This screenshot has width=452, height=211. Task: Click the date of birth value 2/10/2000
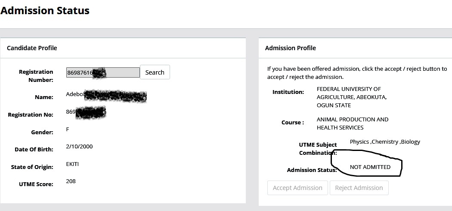pos(79,147)
